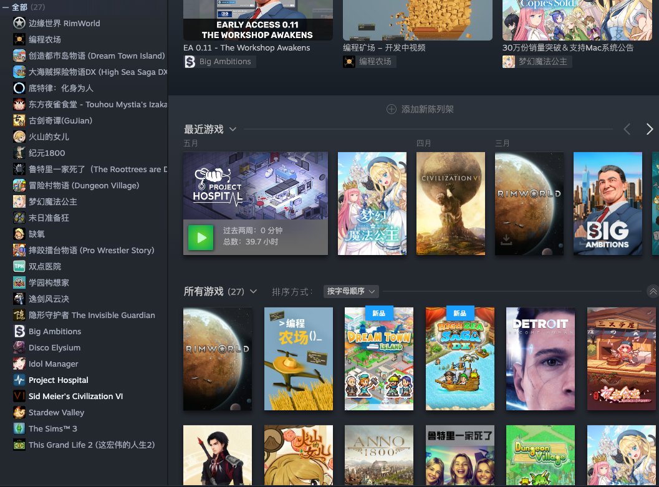The height and width of the screenshot is (487, 659).
Task: Open the 编程矿场 – 开发中视频 news item
Action: point(418,26)
